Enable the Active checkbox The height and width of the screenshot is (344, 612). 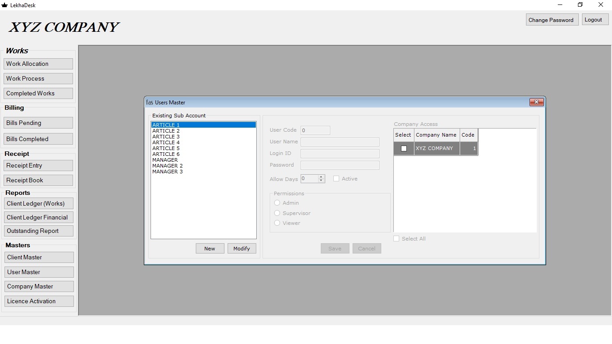point(336,179)
